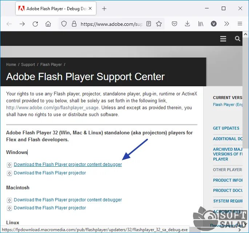Click the vertical scrollbar thumb
The width and height of the screenshot is (249, 233).
(x=245, y=93)
